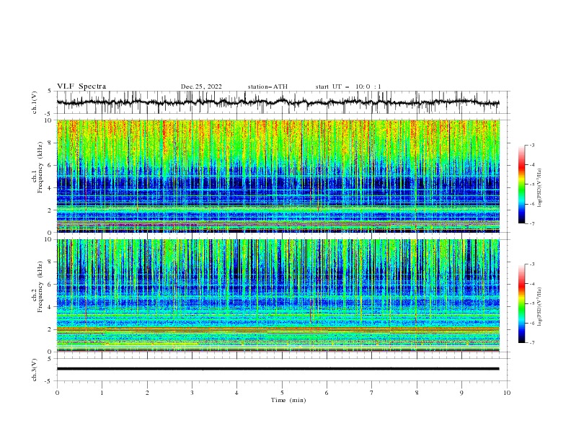Click the flat ch.3 voltage trace
This screenshot has width=571, height=441.
coord(278,369)
